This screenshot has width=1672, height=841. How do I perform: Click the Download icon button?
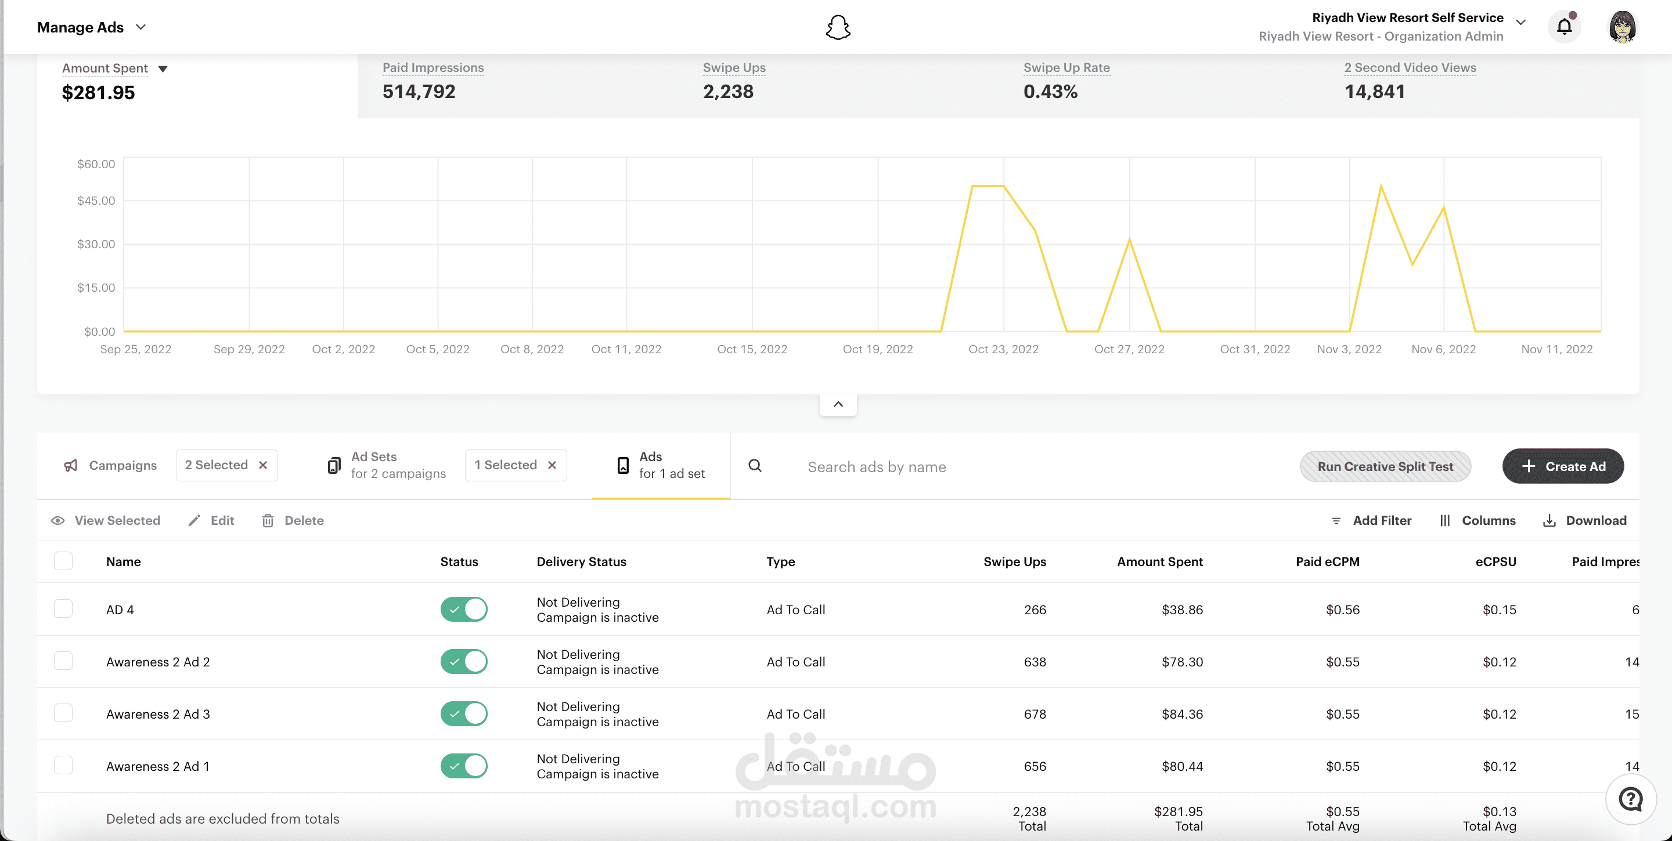[1550, 521]
